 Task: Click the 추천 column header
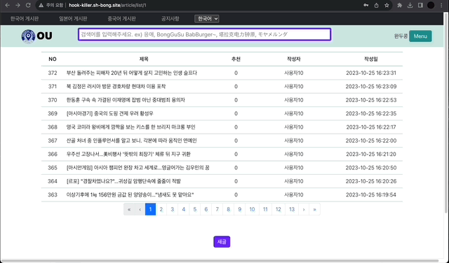236,59
